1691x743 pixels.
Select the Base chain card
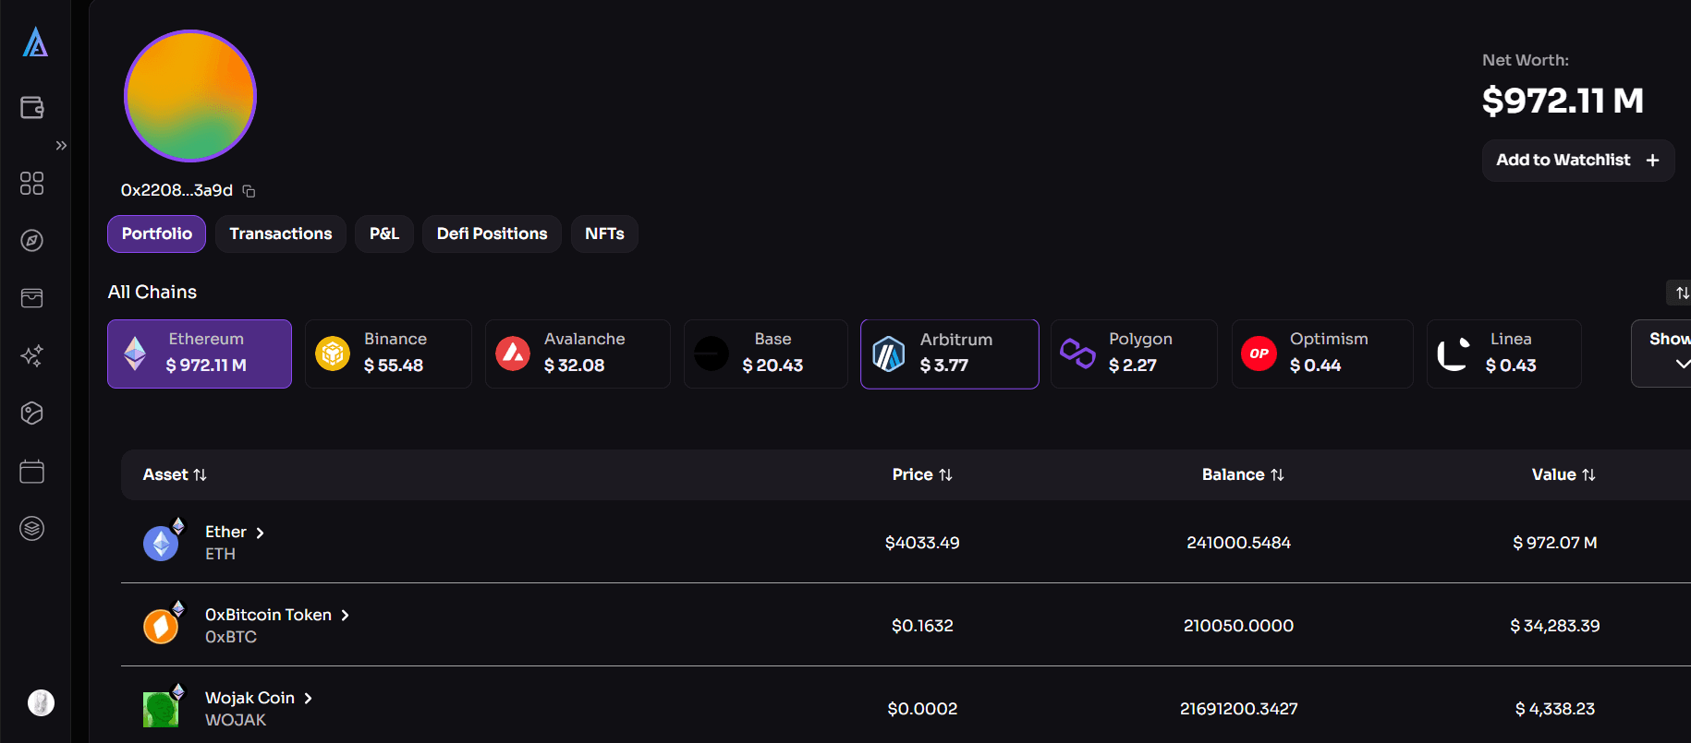tap(766, 354)
